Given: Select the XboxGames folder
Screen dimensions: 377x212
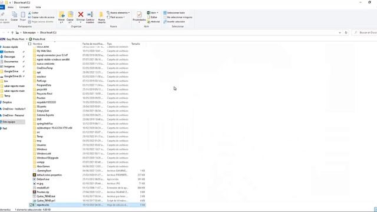Looking at the screenshot, I should click(43, 167).
